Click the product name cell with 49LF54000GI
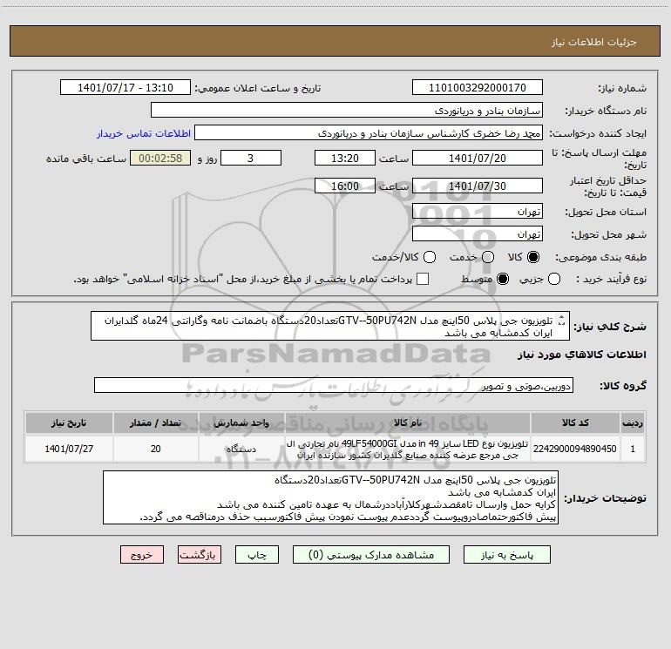The height and width of the screenshot is (649, 671). pyautogui.click(x=408, y=449)
